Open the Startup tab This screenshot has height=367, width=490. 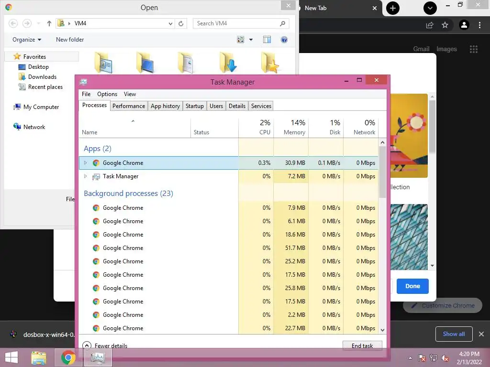pyautogui.click(x=195, y=106)
